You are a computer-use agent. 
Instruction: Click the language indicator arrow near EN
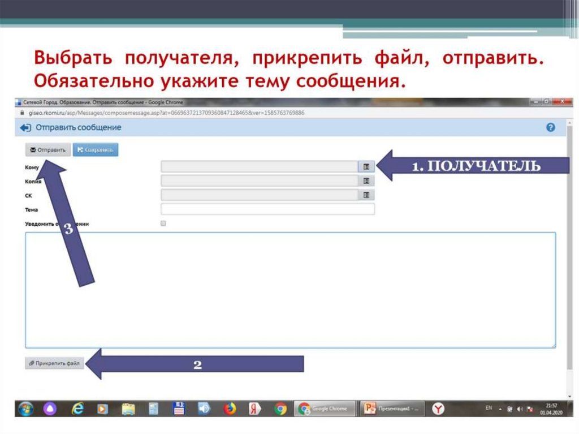(500, 408)
